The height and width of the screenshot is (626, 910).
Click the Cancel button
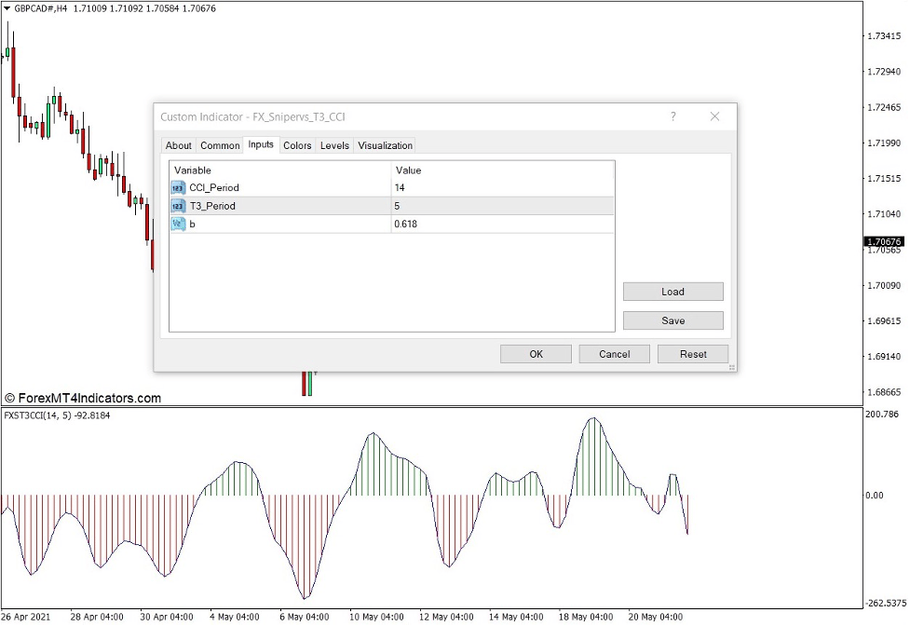coord(614,353)
